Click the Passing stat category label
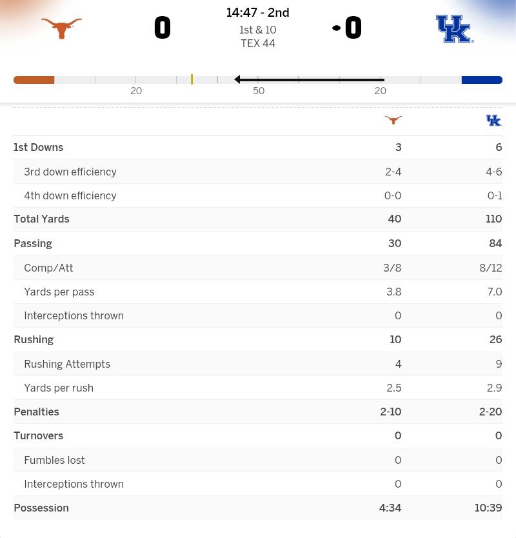Screen dimensions: 516x538 click(x=33, y=243)
